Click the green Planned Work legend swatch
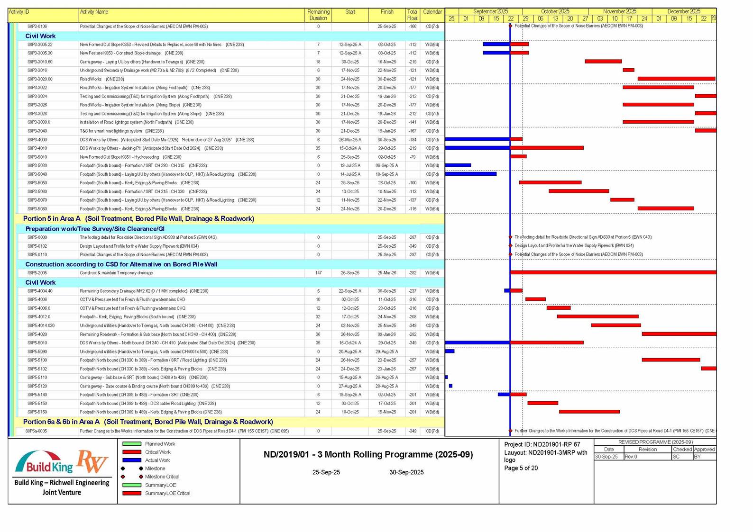 [x=132, y=444]
